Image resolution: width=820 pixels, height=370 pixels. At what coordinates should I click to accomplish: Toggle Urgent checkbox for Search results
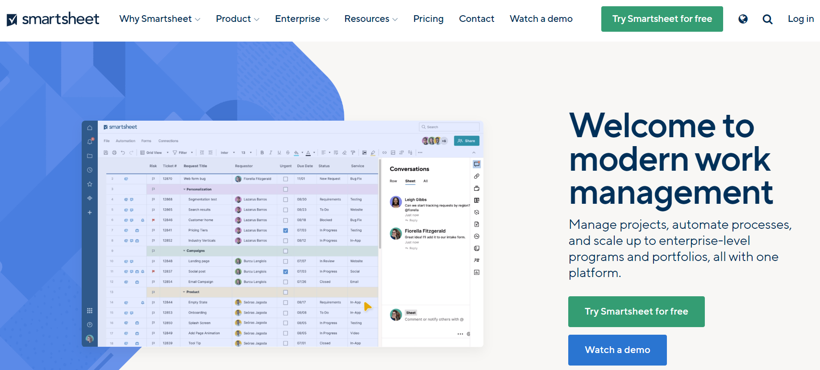click(x=286, y=210)
